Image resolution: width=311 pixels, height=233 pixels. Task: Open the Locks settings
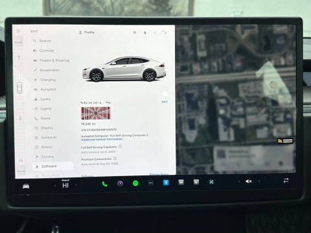43,99
